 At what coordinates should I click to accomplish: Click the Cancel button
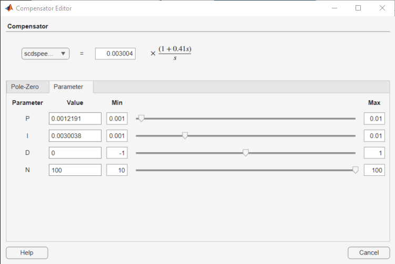(x=369, y=252)
